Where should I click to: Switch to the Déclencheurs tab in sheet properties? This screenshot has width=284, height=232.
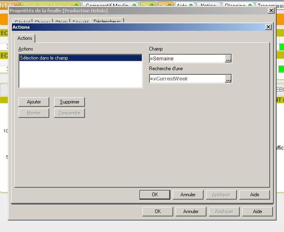coord(107,21)
